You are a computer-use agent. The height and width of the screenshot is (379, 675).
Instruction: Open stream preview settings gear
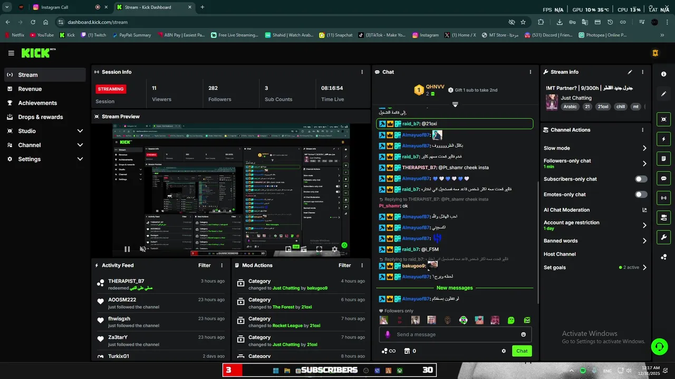tap(334, 250)
